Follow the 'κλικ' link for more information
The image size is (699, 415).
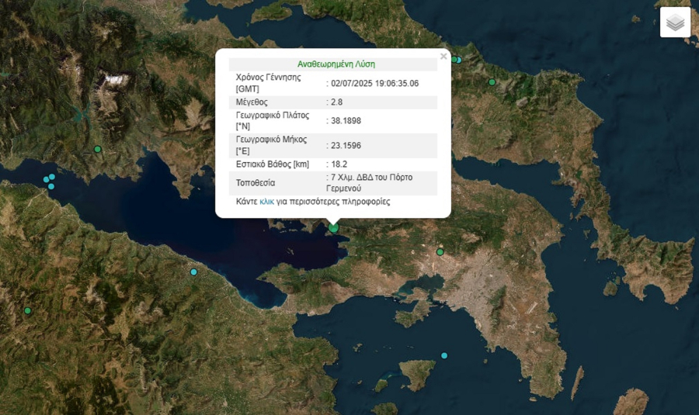(x=266, y=202)
